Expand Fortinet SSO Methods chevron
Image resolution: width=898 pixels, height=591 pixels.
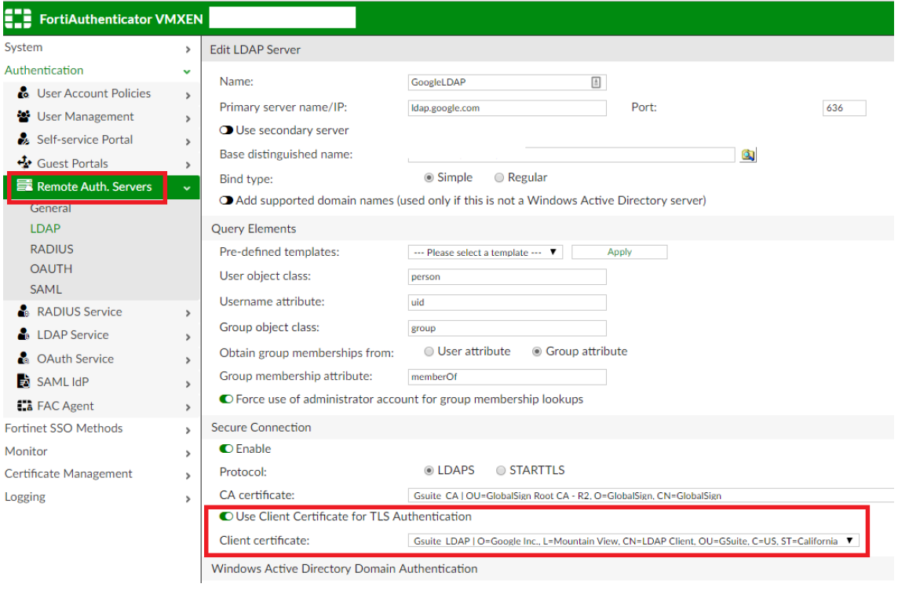[188, 430]
